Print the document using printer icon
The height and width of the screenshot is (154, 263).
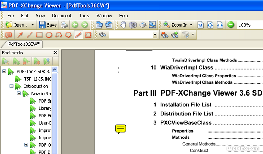point(64,25)
